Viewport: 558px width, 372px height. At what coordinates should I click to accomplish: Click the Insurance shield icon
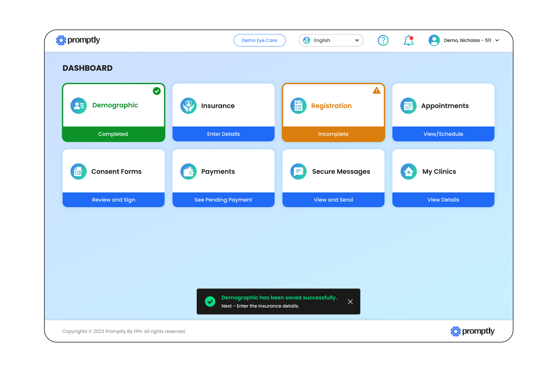coord(189,106)
